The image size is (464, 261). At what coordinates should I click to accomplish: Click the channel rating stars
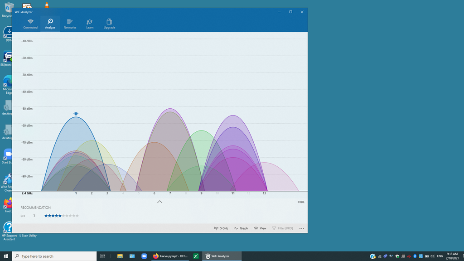pos(61,216)
